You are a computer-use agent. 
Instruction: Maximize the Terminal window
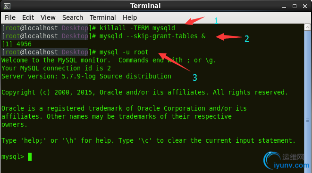click(x=295, y=6)
